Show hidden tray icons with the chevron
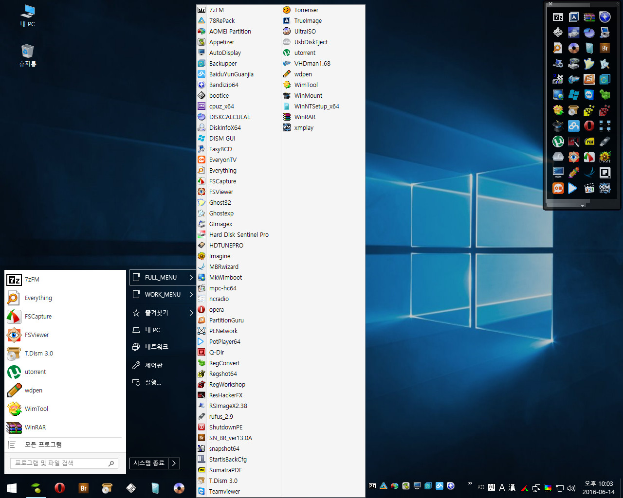This screenshot has height=498, width=623. pyautogui.click(x=470, y=483)
